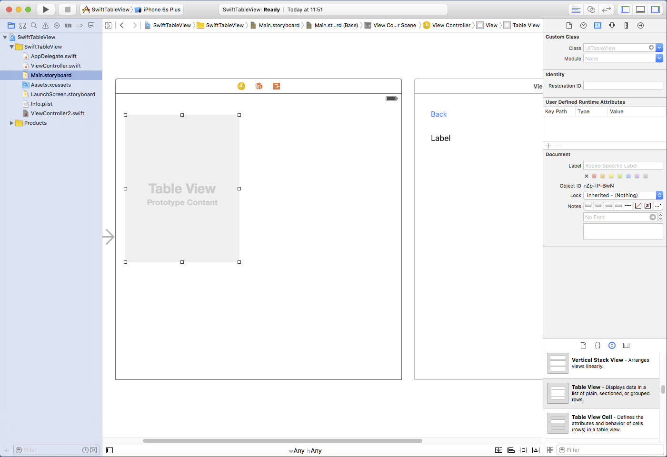Open the Assistant editor
Screen dimensions: 667x457
(591, 10)
